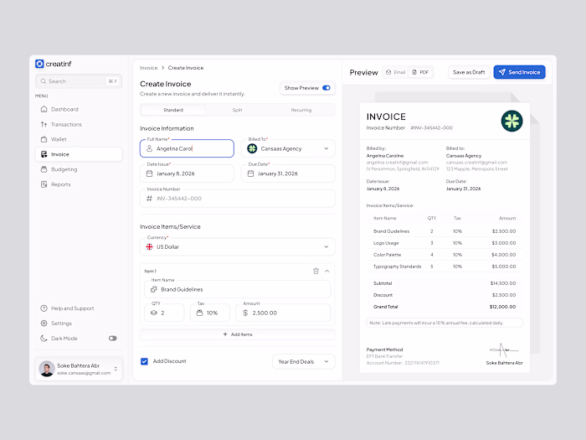Viewport: 586px width, 440px height.
Task: Click the Help and Support icon
Action: (x=44, y=308)
